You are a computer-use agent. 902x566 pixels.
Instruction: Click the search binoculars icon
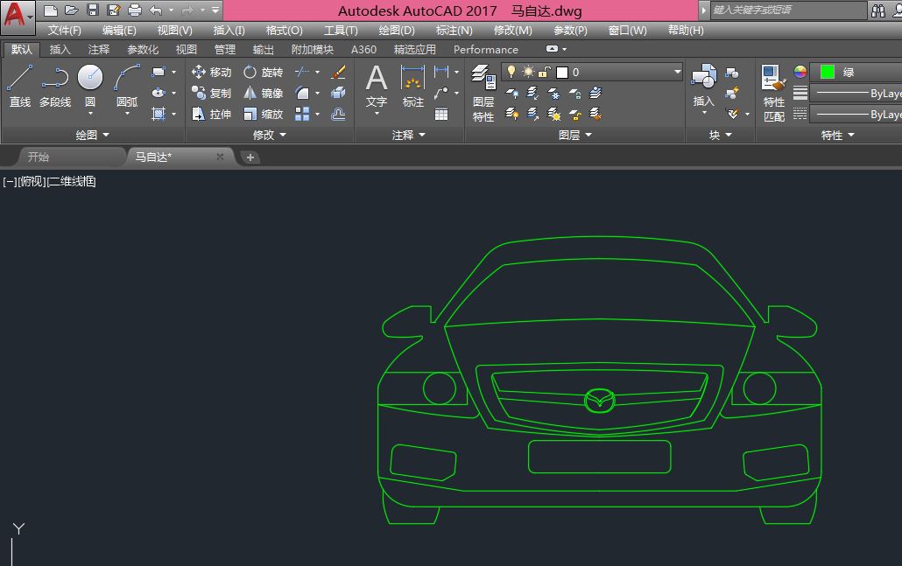[877, 10]
